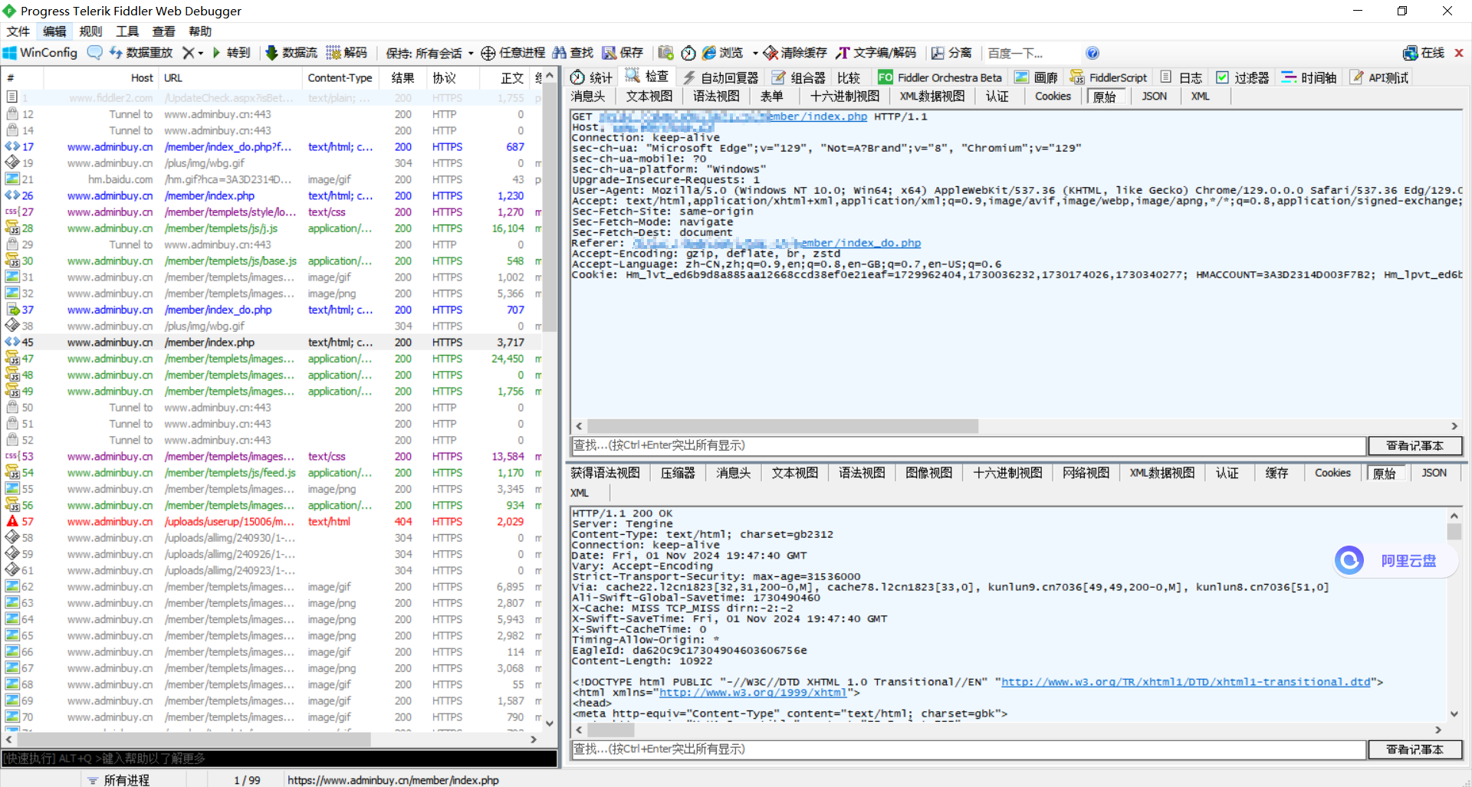Click the upper 查看记事本 button
1472x787 pixels.
[1414, 445]
